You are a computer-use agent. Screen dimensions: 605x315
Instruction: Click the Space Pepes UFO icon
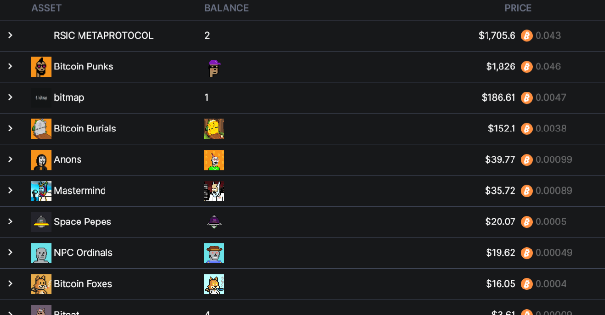click(x=41, y=222)
